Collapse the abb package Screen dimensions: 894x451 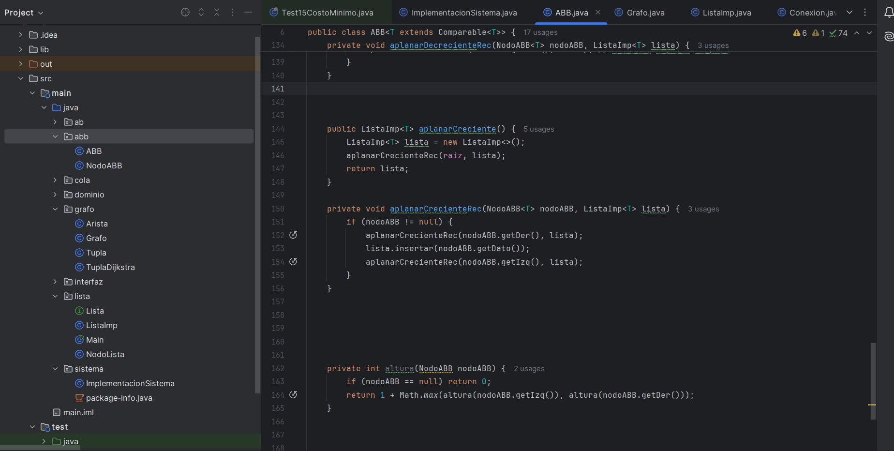[x=55, y=136]
